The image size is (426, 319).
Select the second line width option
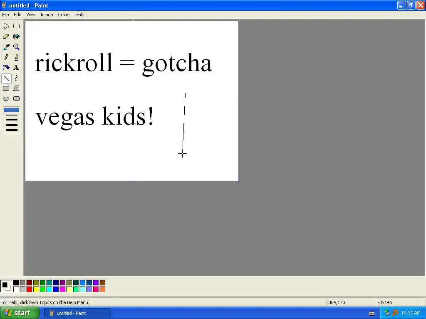coord(11,115)
